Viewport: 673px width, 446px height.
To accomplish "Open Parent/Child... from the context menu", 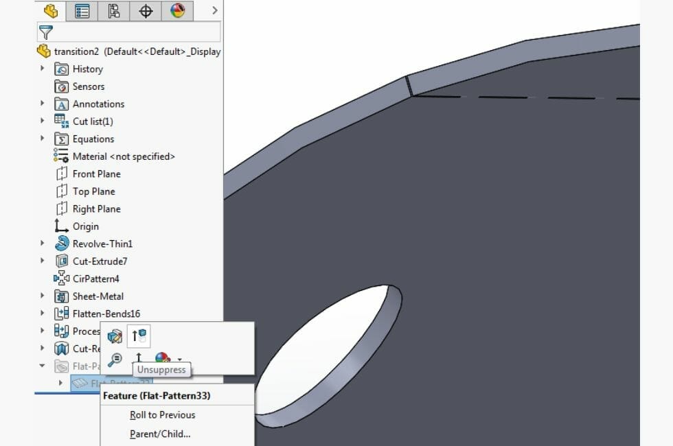I will tap(160, 434).
